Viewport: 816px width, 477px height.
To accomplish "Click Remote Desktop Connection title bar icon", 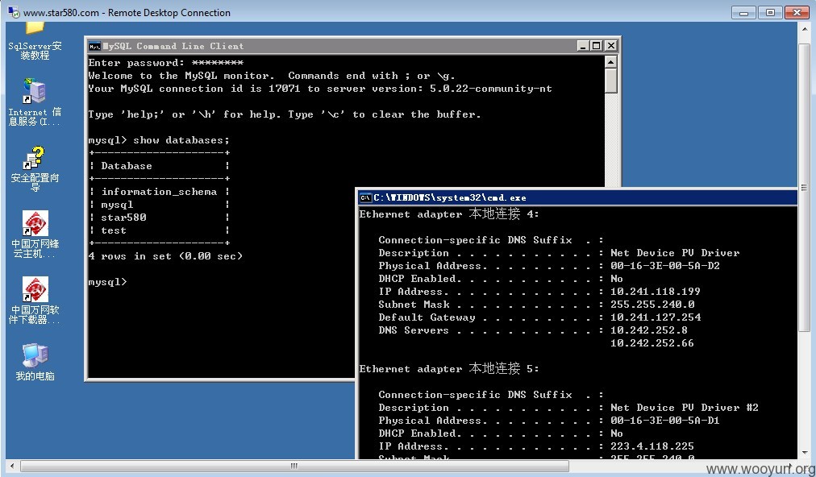I will point(14,12).
